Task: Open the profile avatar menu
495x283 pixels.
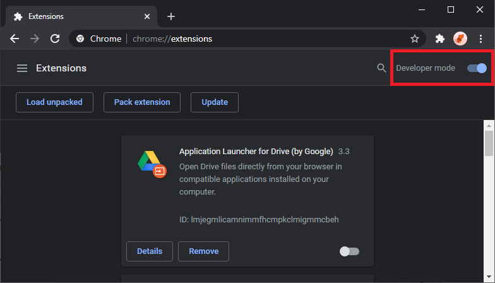Action: 460,39
